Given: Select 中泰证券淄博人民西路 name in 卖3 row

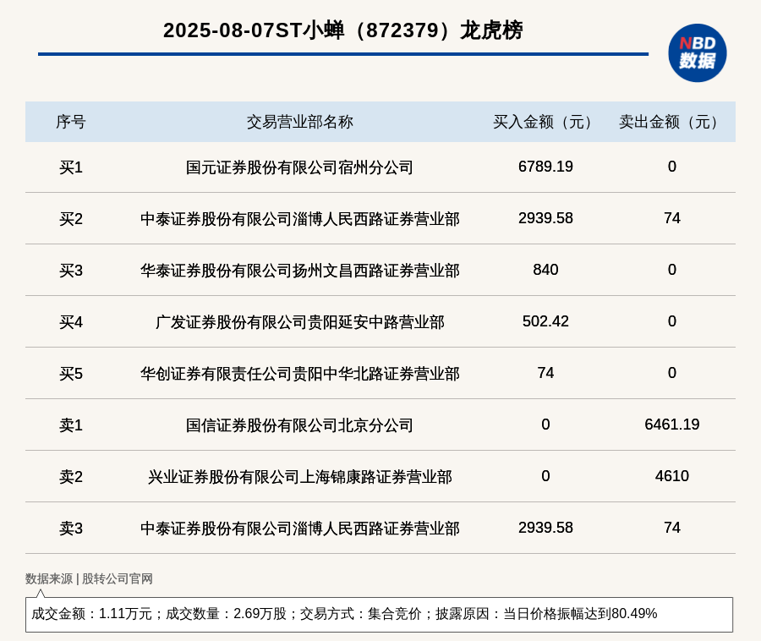Looking at the screenshot, I should click(300, 528).
